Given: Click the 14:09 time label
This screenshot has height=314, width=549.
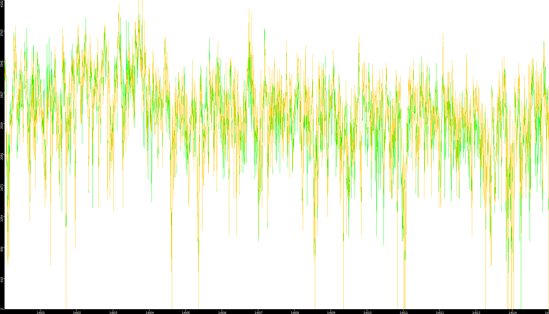Looking at the screenshot, I should 331,312.
